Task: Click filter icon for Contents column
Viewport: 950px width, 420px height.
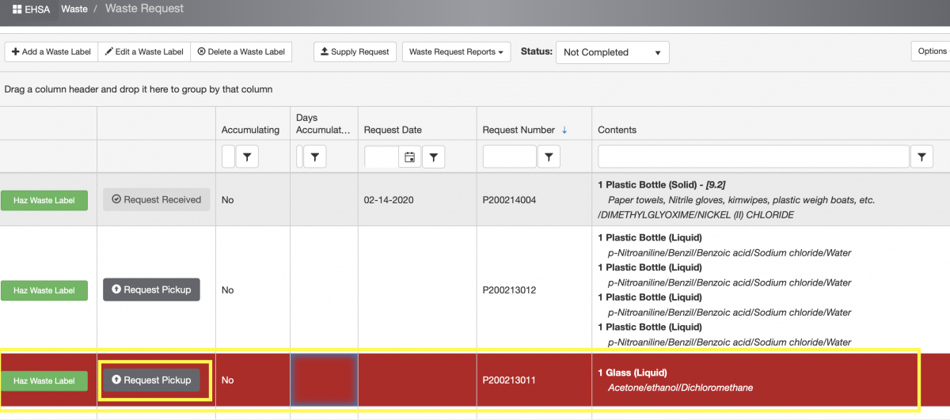Action: pyautogui.click(x=921, y=157)
